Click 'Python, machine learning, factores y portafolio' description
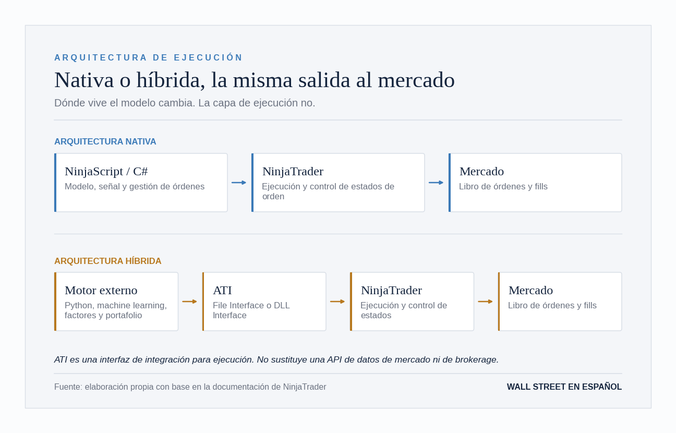Screen dimensions: 676x433 116,310
